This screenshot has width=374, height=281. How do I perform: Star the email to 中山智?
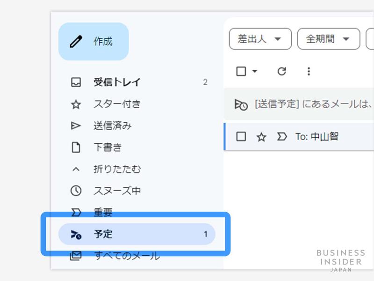[x=261, y=136]
